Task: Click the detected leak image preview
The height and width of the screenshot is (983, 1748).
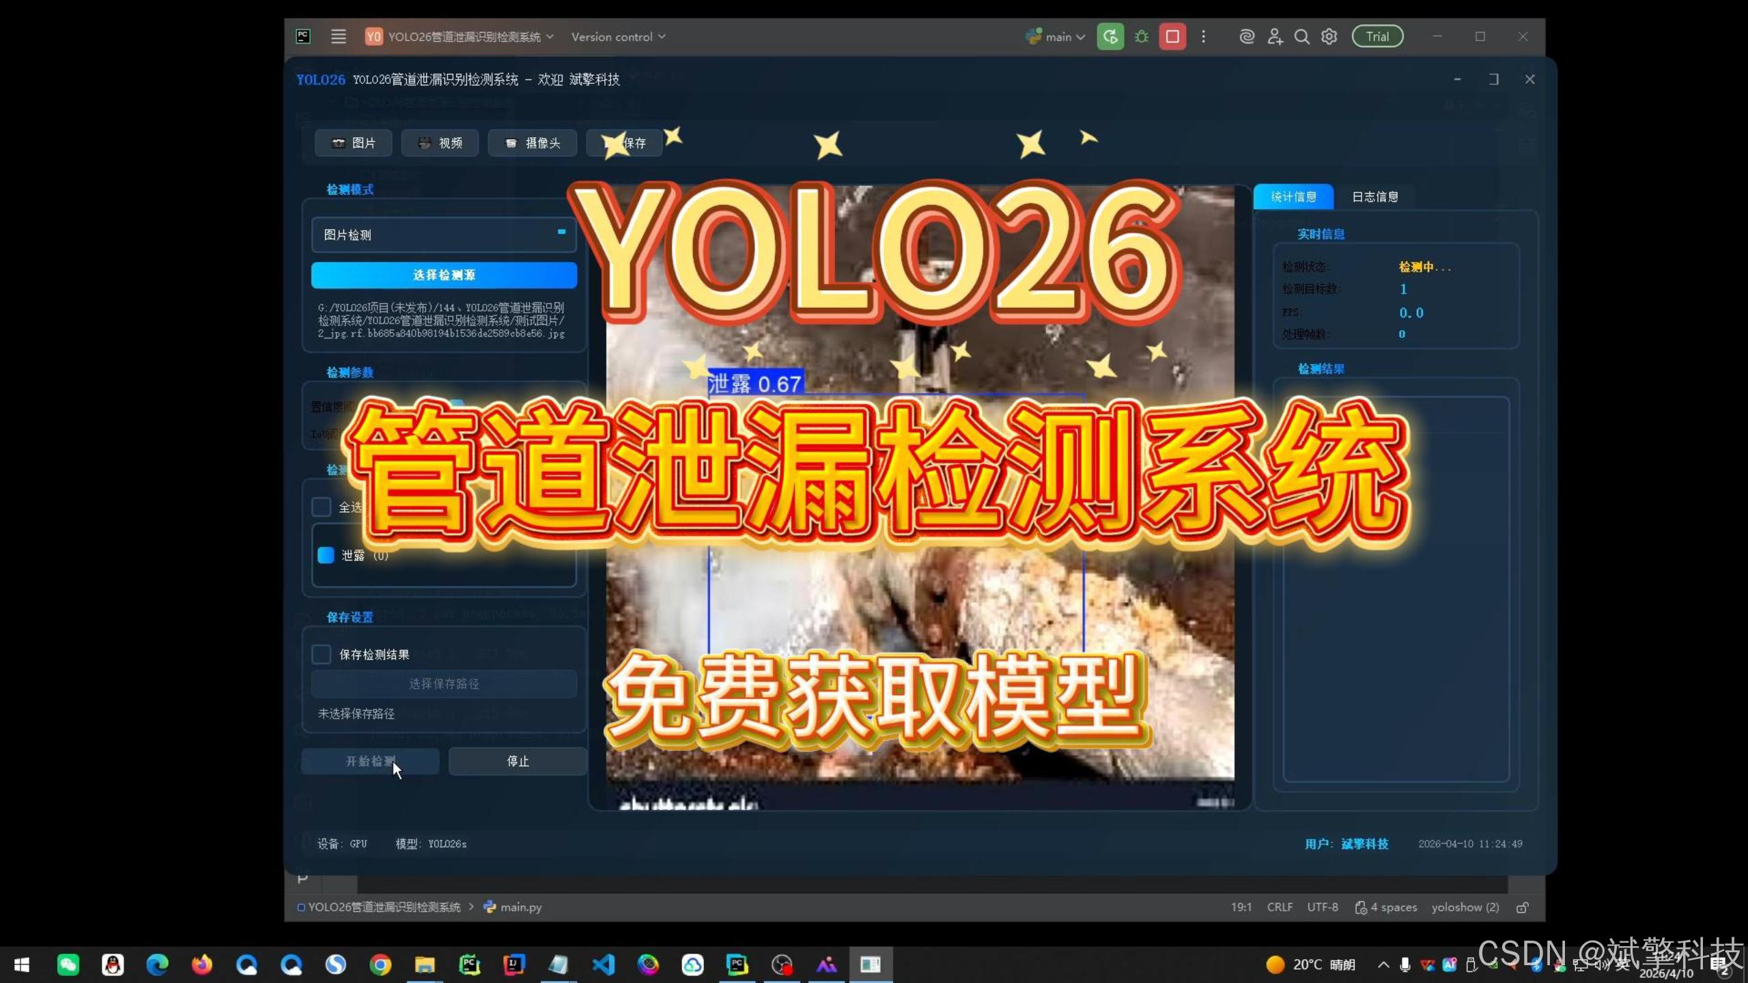Action: tap(920, 497)
